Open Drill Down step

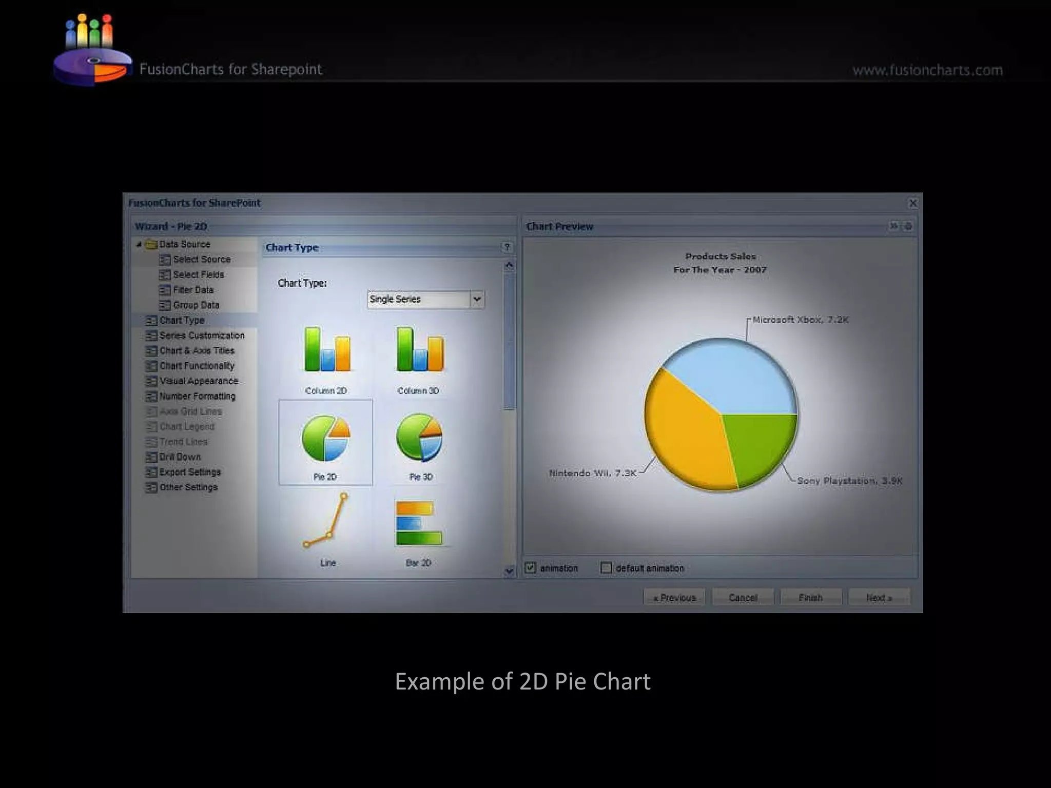(173, 457)
